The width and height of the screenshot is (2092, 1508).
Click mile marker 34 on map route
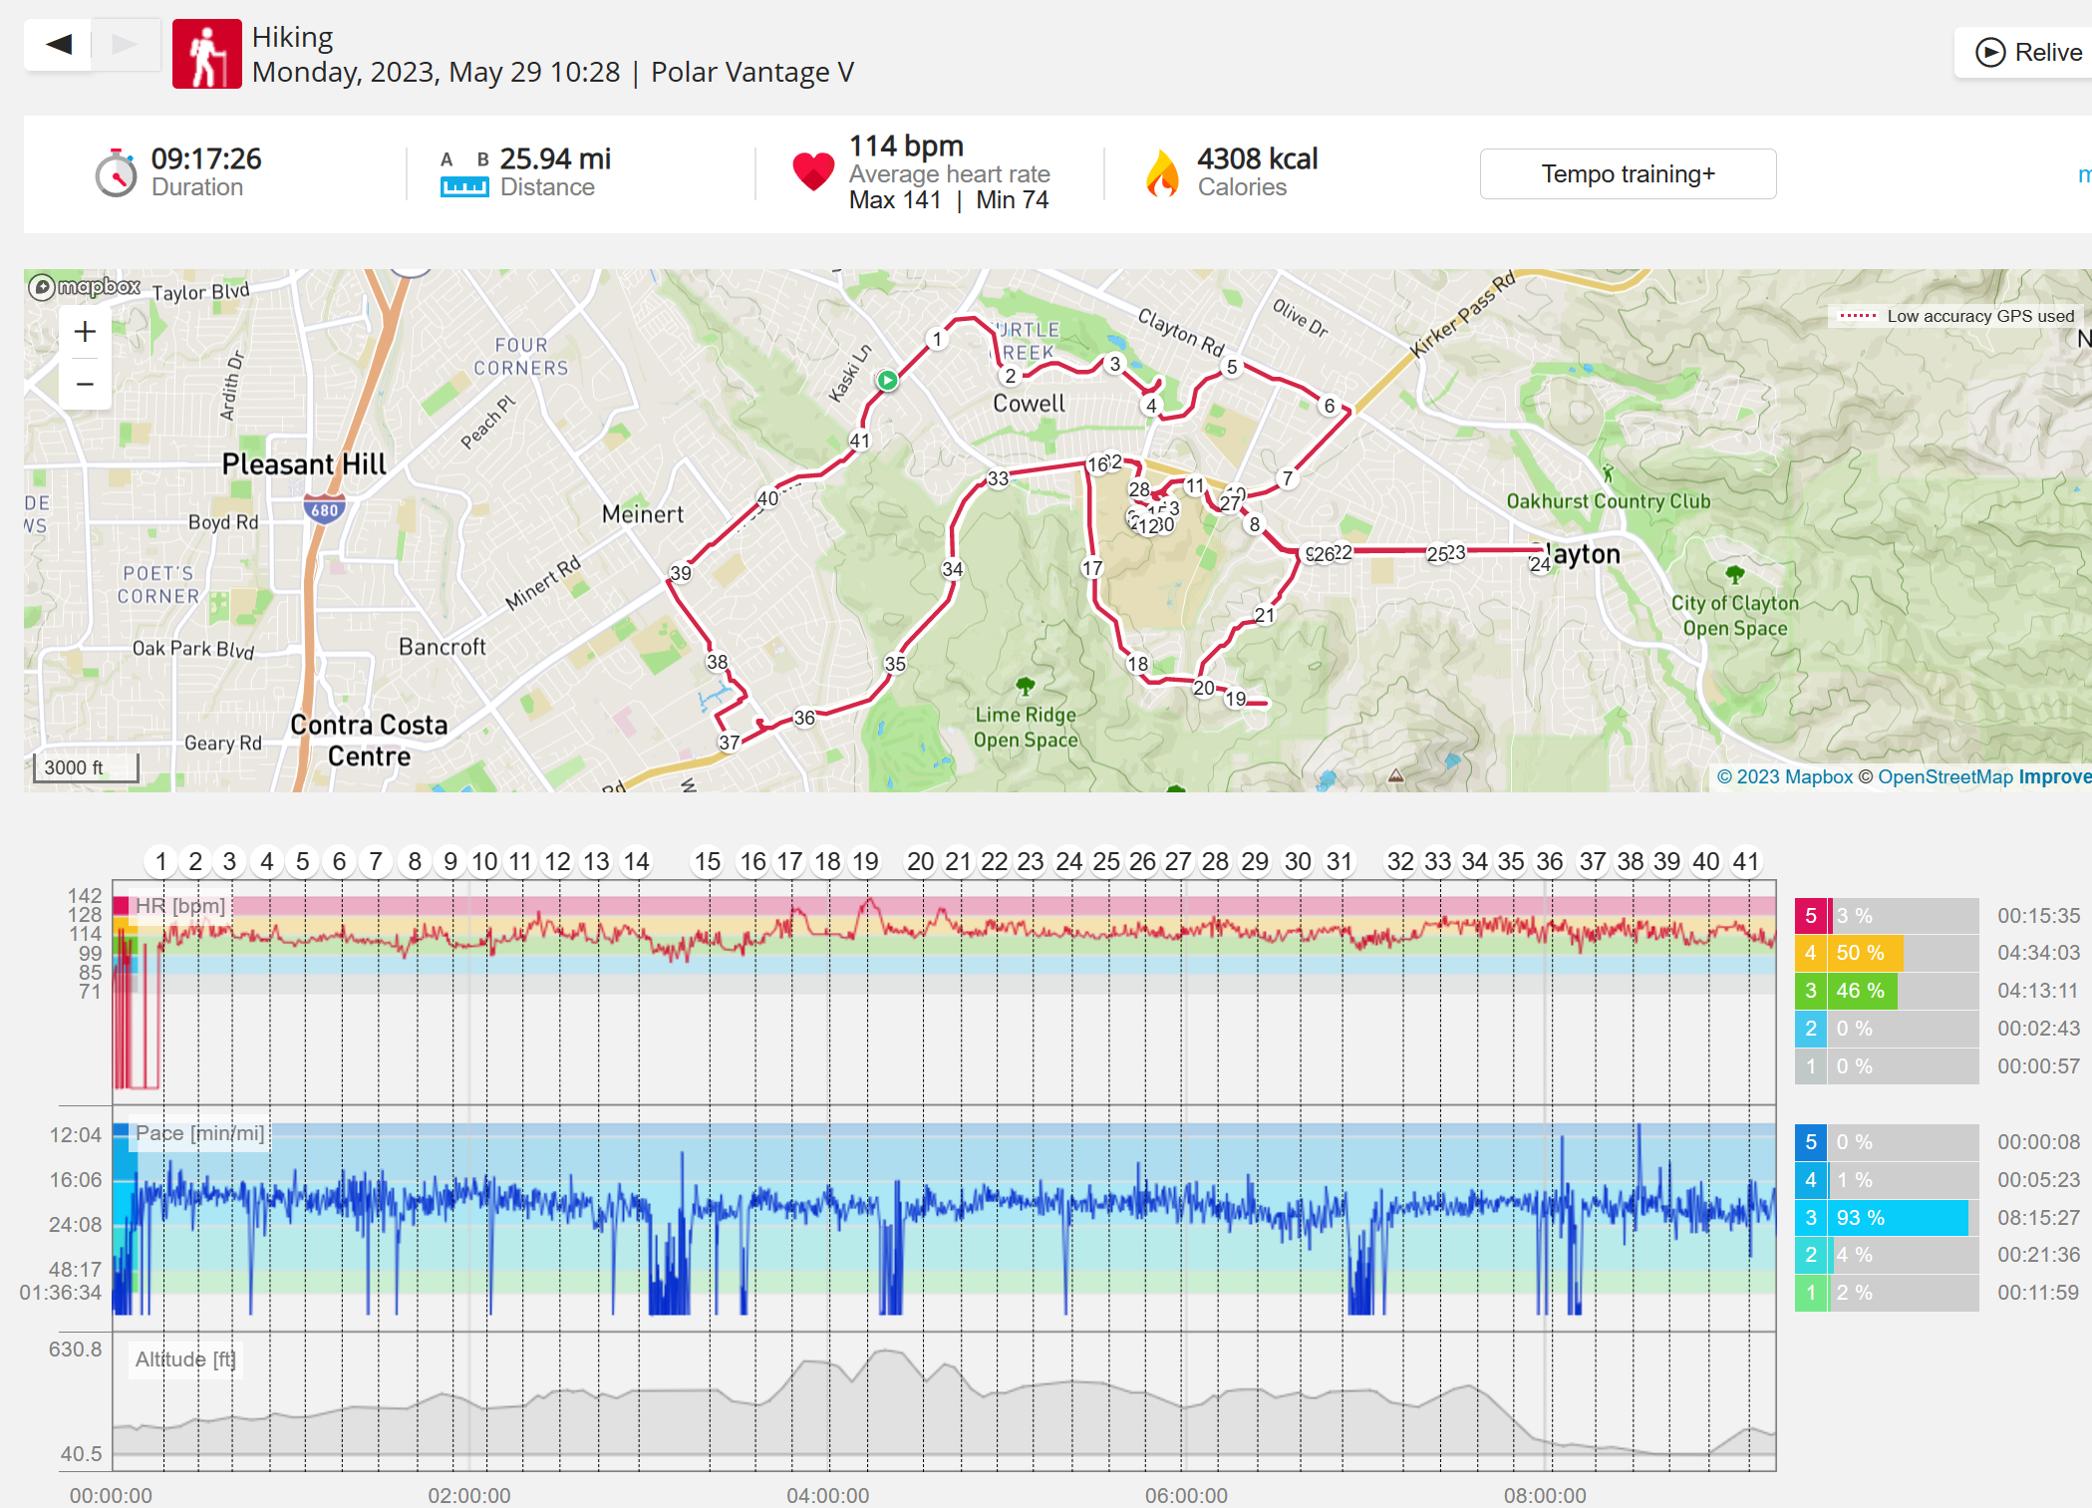(953, 569)
